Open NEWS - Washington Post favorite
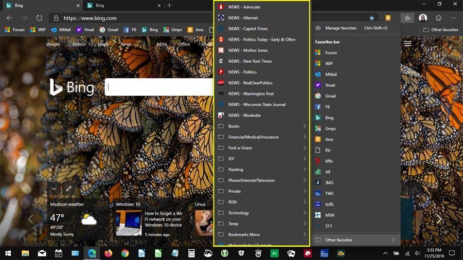This screenshot has height=260, width=463. point(262,94)
